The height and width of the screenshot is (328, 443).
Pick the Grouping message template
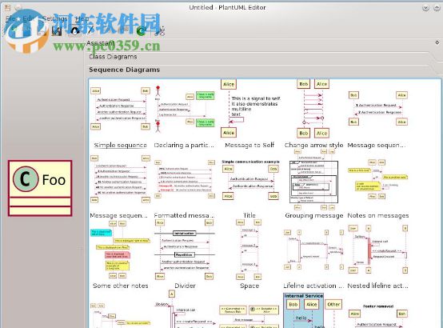coord(313,184)
